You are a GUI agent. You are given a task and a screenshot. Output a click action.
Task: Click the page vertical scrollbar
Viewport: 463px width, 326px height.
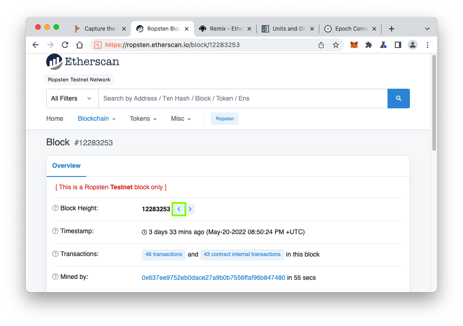coord(434,103)
